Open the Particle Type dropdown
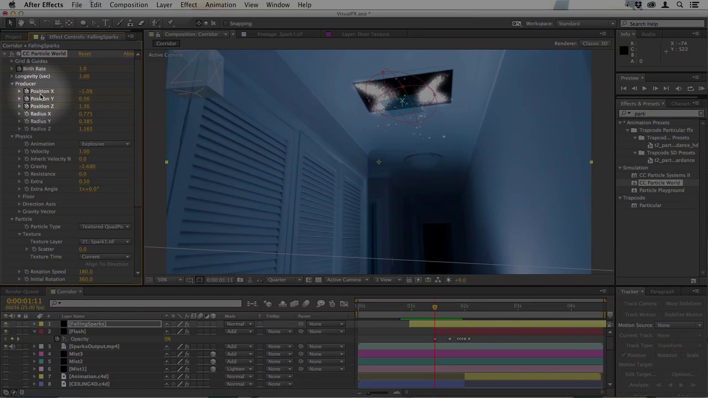708x398 pixels. (x=105, y=227)
